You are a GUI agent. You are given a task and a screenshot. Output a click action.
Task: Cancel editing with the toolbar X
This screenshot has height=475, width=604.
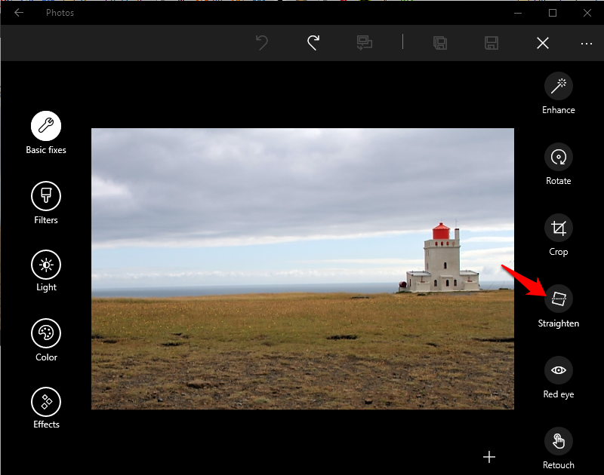tap(543, 43)
